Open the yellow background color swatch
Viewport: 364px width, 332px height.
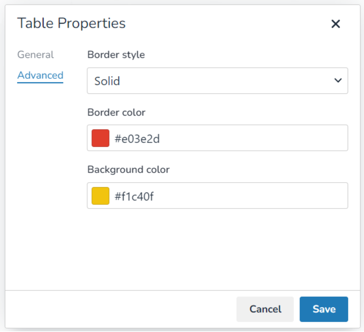[100, 196]
